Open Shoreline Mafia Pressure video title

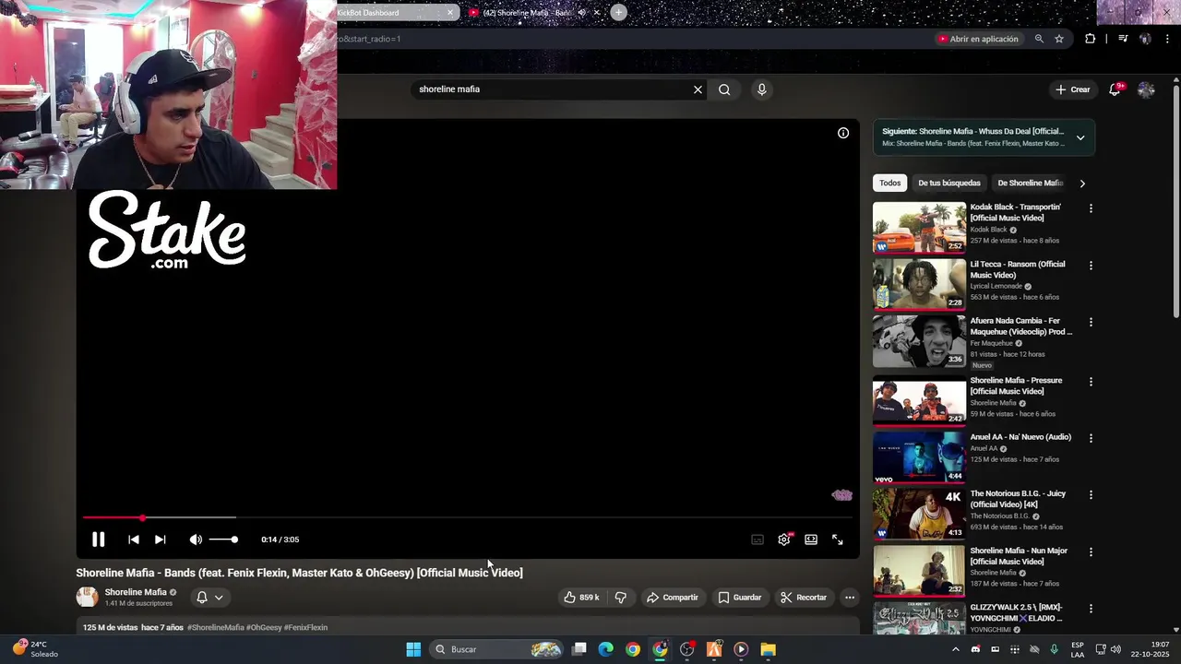[x=1016, y=385]
